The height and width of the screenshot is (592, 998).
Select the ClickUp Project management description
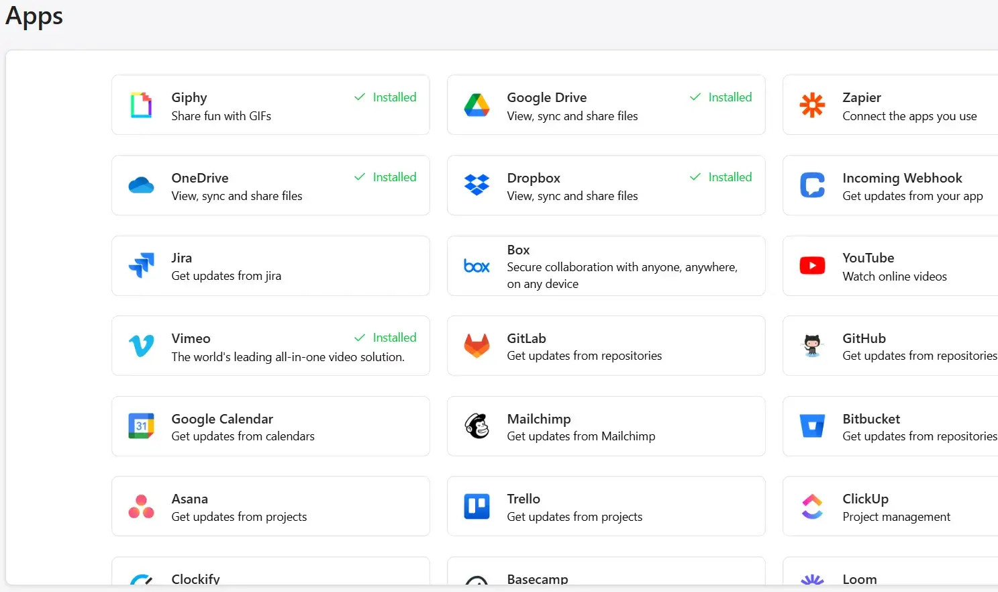[x=896, y=517]
